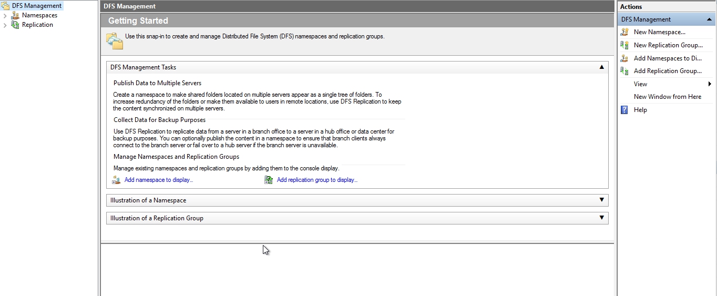Click the DFS Management root tree icon

pyautogui.click(x=6, y=6)
